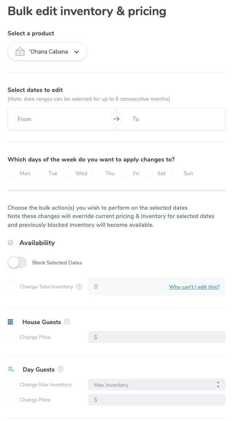Click the Day Guests logo icon
Viewport: 235px width, 421px height.
11,369
